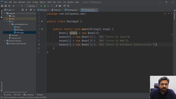Image resolution: width=176 pixels, height=99 pixels.
Task: Click the run gutter icon beside main method
Action: click(42, 29)
